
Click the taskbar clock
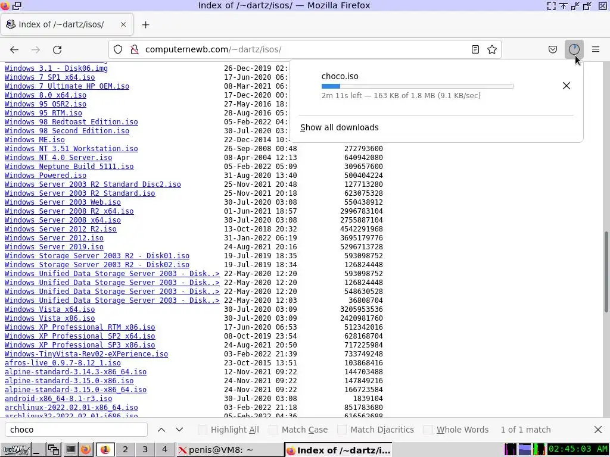click(577, 450)
